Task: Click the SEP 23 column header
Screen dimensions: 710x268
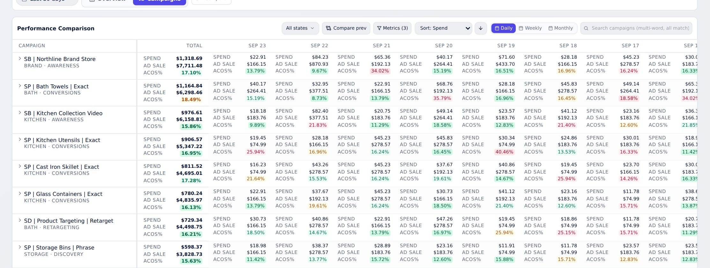Action: 257,46
